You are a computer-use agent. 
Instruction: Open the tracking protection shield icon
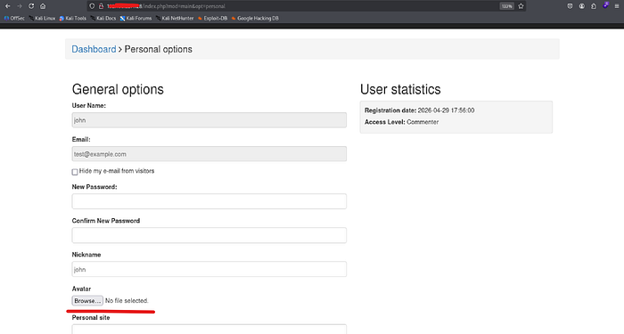(93, 6)
